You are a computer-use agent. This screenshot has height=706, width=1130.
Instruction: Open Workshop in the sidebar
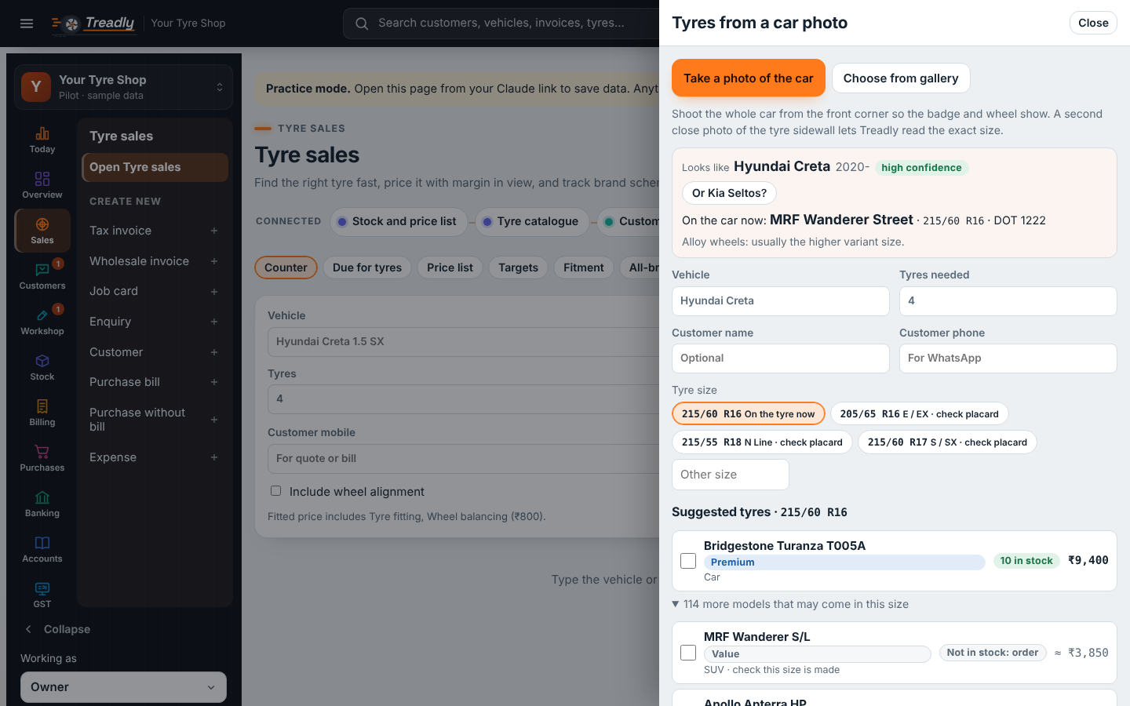[x=42, y=322]
